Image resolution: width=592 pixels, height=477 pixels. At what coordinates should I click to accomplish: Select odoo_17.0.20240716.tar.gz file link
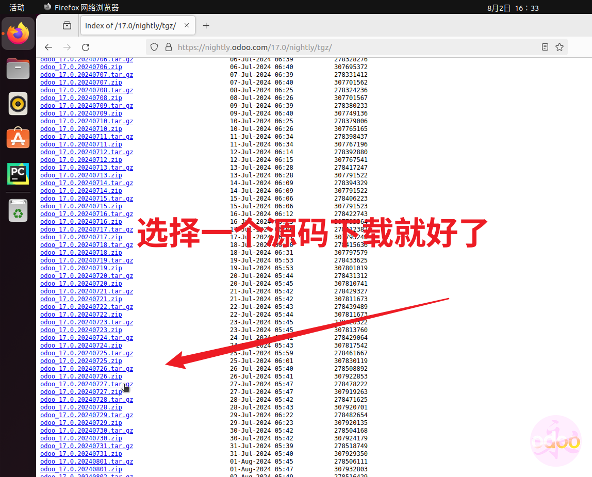click(87, 214)
